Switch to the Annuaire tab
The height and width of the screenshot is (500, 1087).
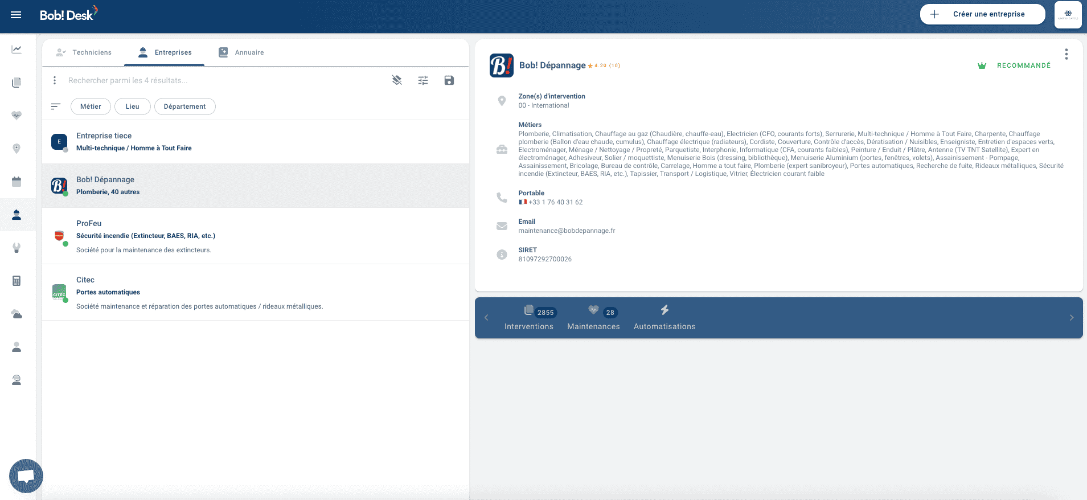tap(241, 52)
